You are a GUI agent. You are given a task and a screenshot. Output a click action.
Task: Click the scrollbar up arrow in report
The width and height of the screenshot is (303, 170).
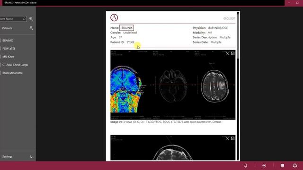click(238, 13)
